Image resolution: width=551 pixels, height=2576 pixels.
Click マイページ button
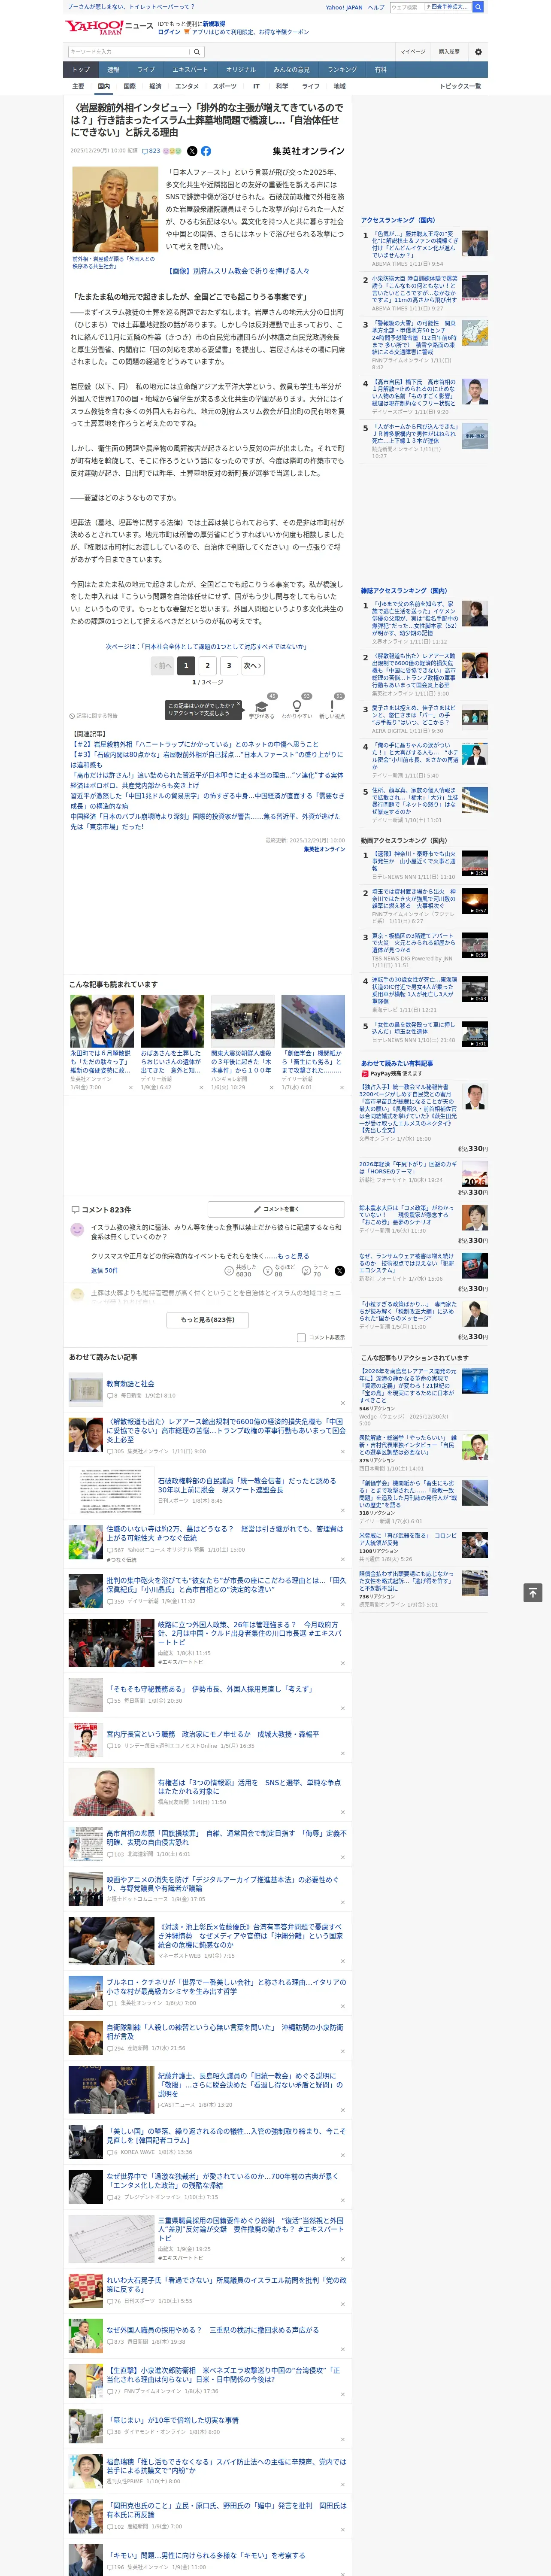pos(413,51)
